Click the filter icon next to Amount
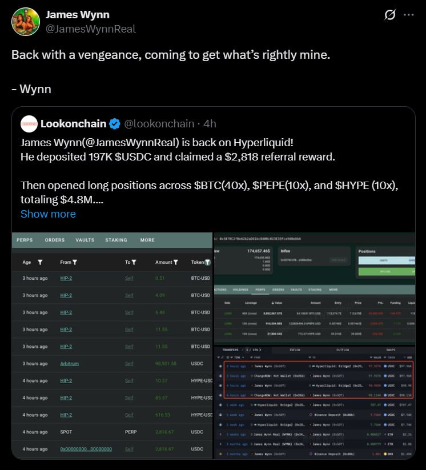Image resolution: width=426 pixels, height=470 pixels. [176, 262]
